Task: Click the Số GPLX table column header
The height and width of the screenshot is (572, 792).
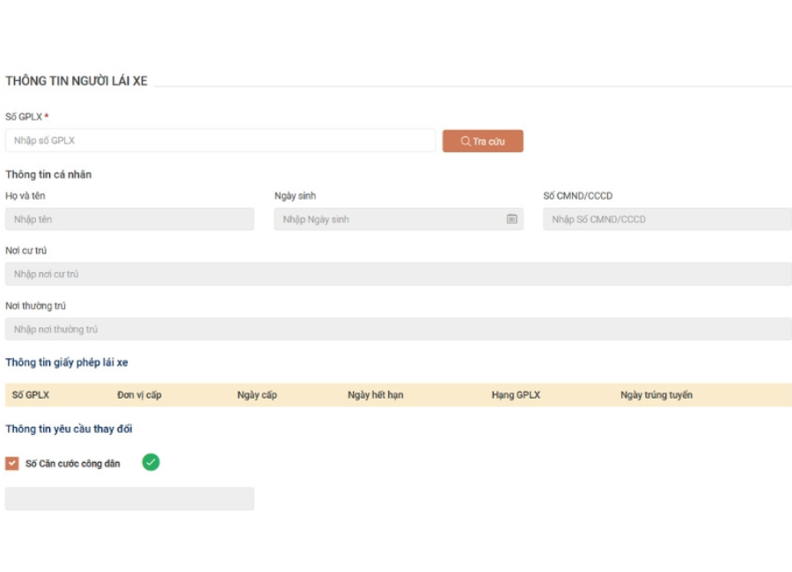Action: (31, 395)
